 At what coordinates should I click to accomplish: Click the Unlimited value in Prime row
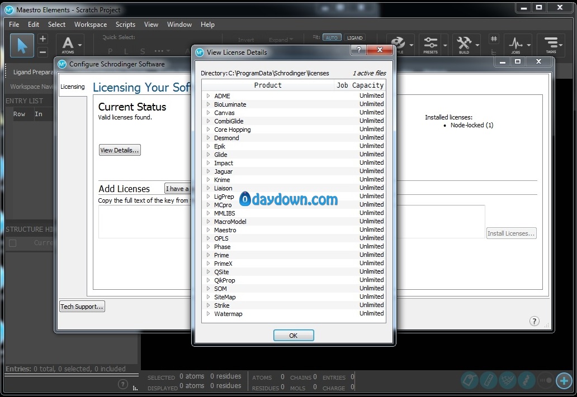coord(372,255)
